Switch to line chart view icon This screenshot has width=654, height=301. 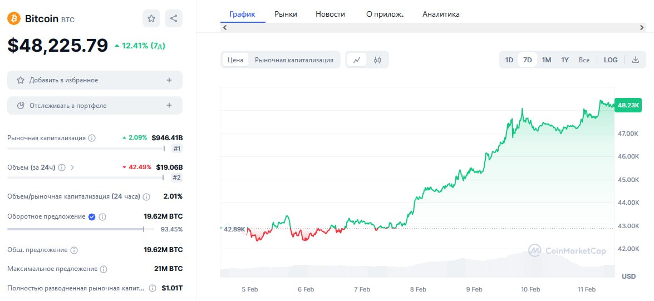tap(357, 60)
